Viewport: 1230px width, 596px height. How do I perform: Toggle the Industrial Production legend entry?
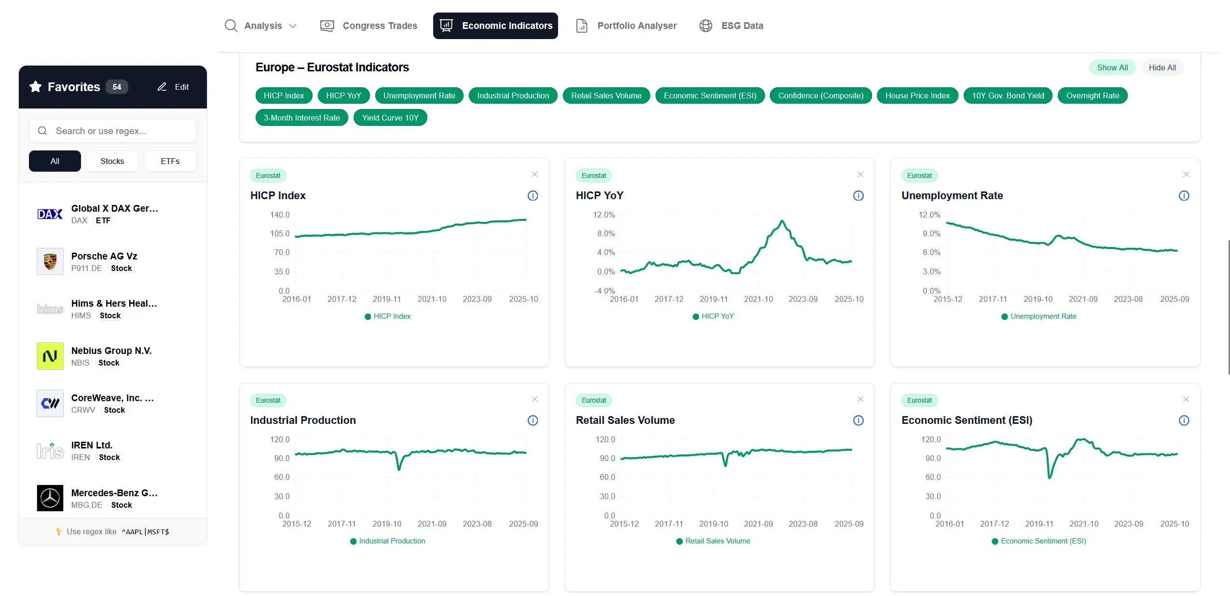[388, 541]
